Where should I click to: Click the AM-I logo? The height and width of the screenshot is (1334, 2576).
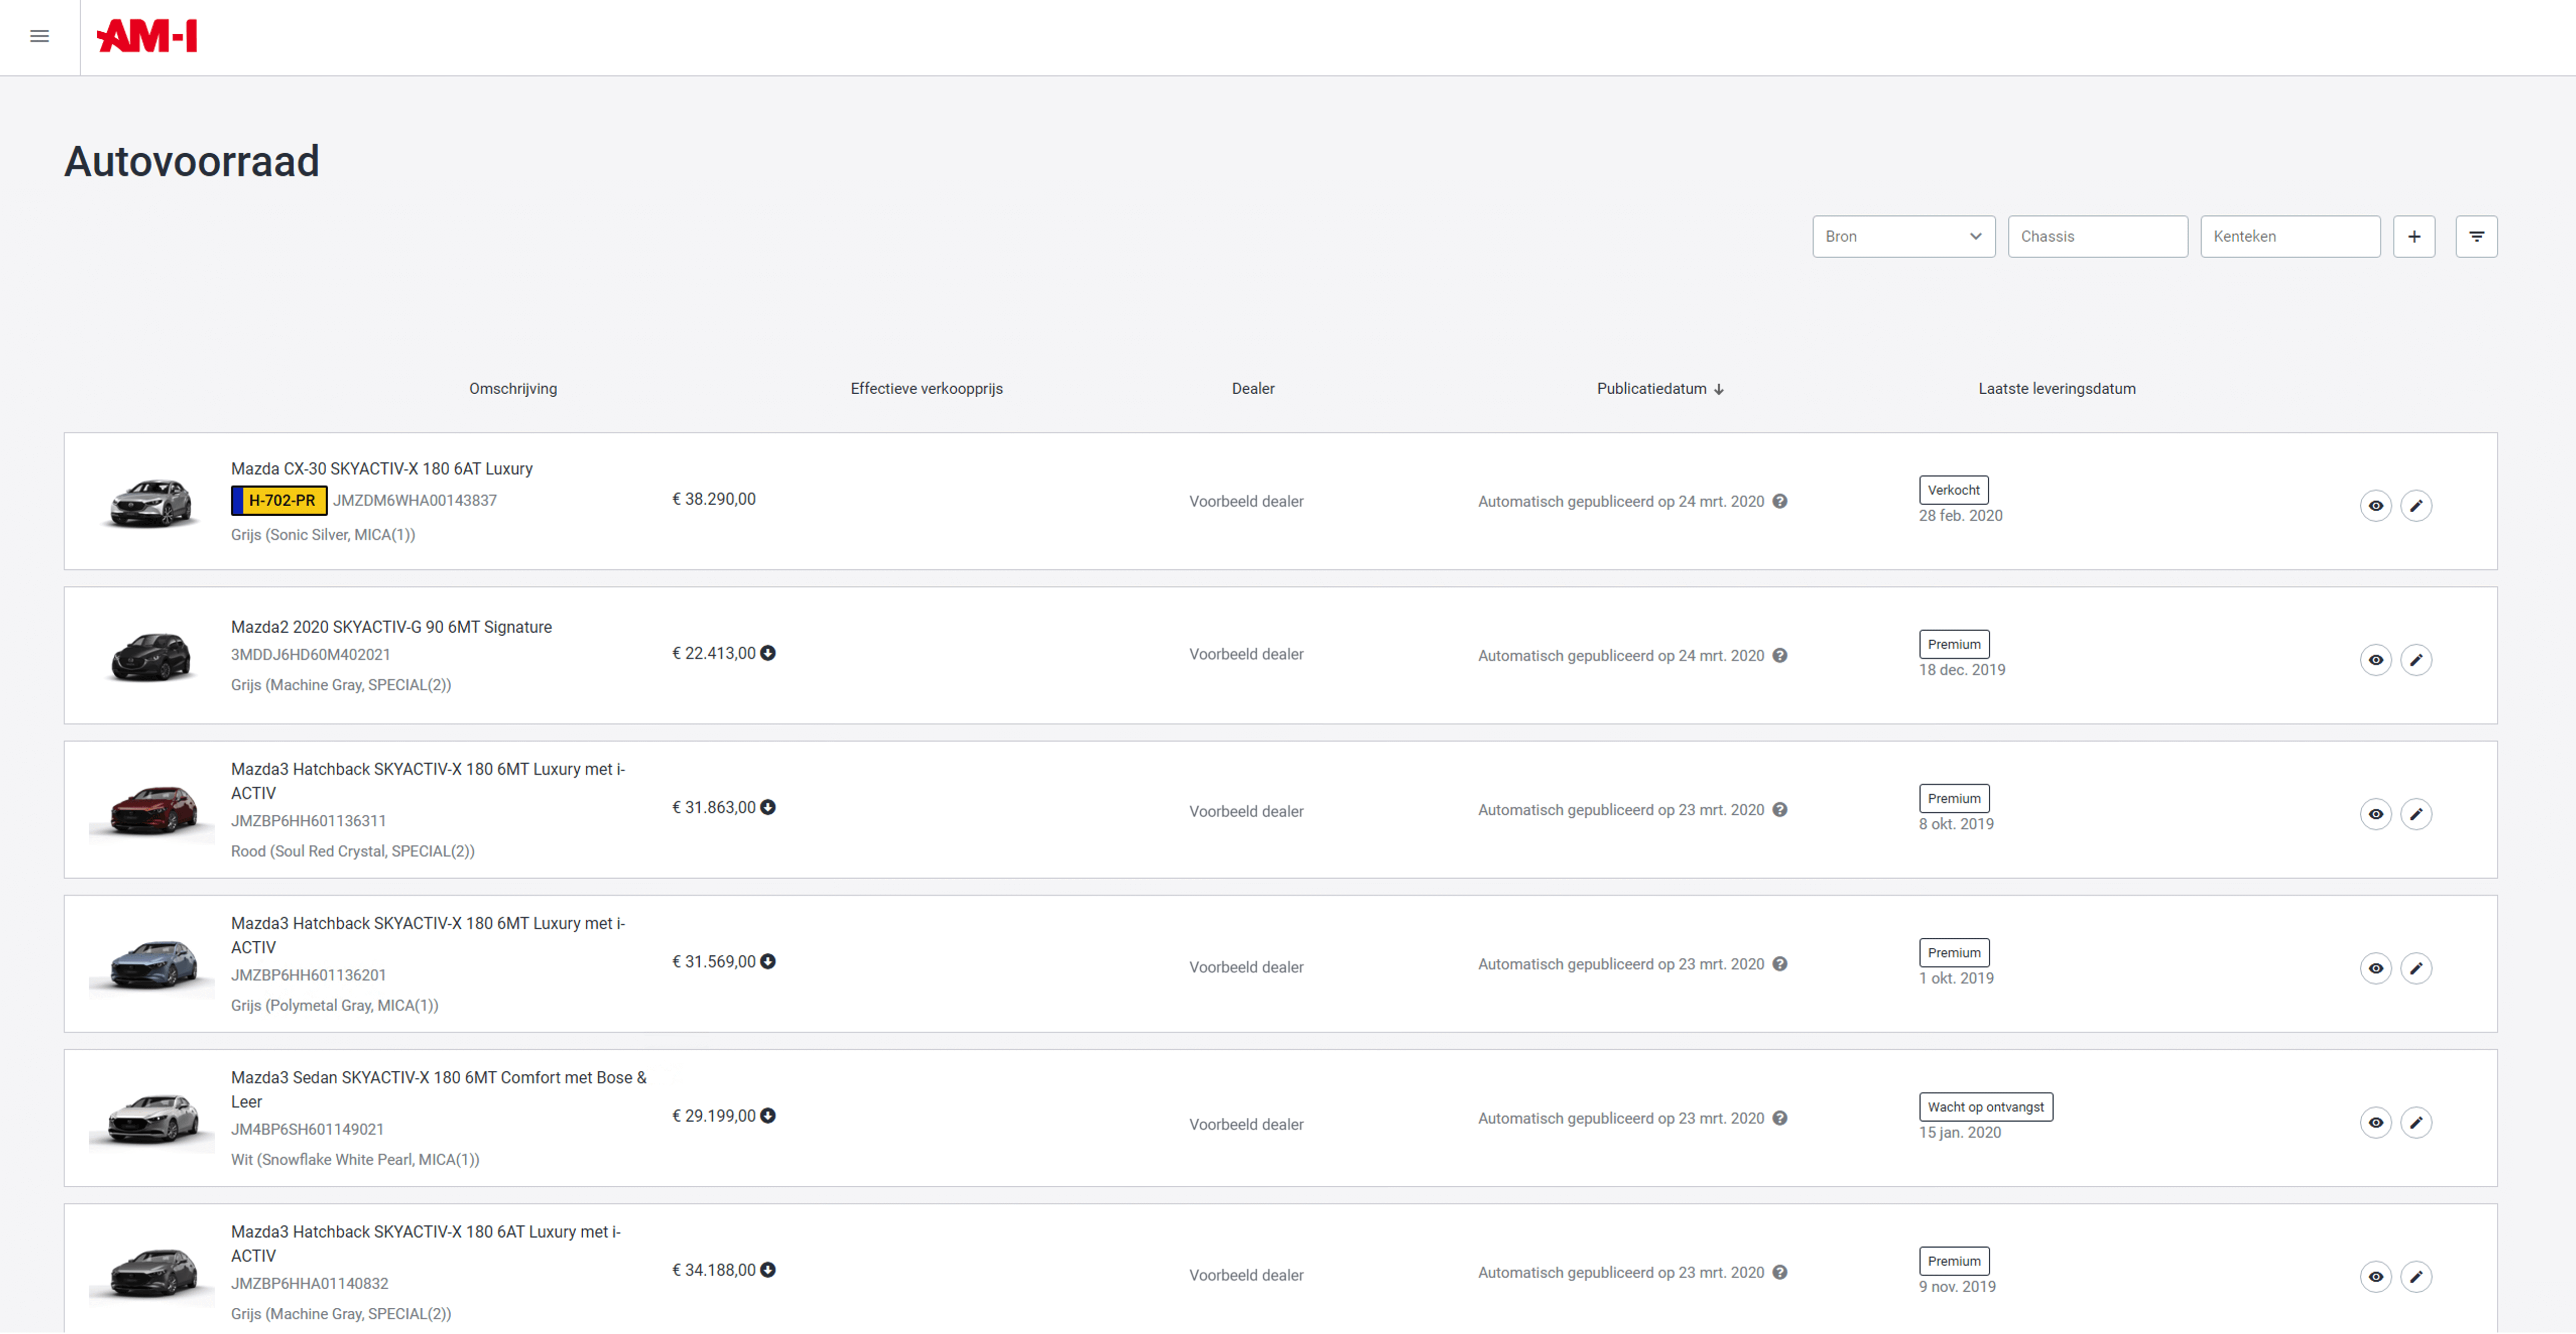[x=147, y=37]
